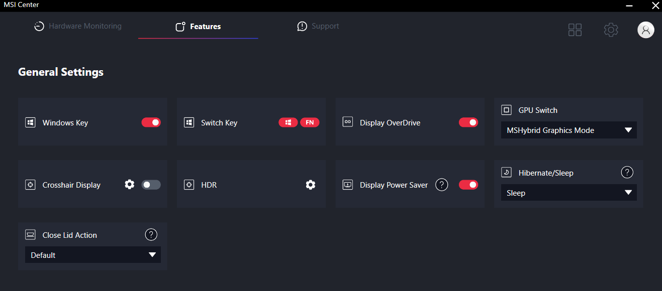Switch to the Features tab

click(198, 27)
